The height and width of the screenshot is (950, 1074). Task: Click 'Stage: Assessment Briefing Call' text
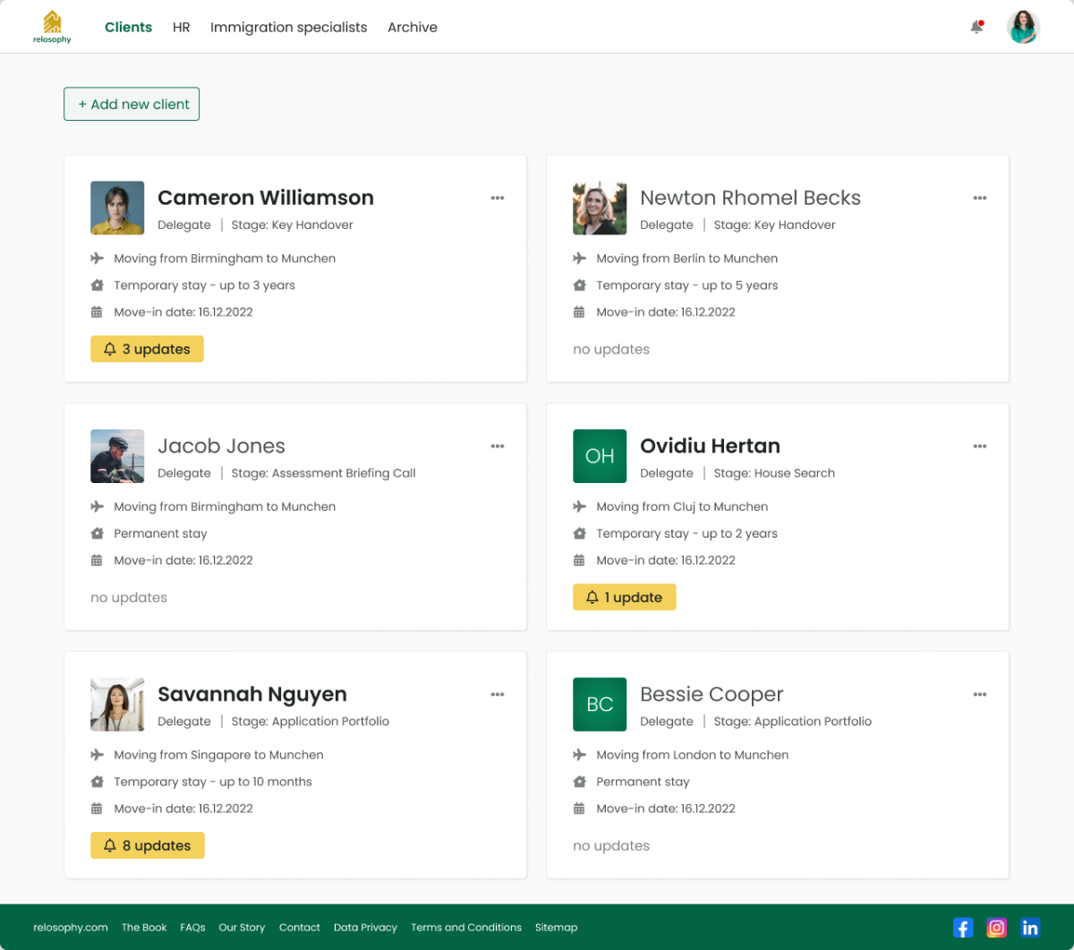[323, 473]
